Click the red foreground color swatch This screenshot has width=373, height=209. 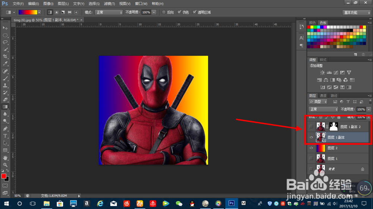(x=4, y=176)
